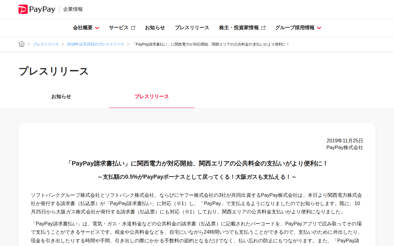Click the date 2019年11月25日
Screen dimensions: 394x246
coord(345,141)
